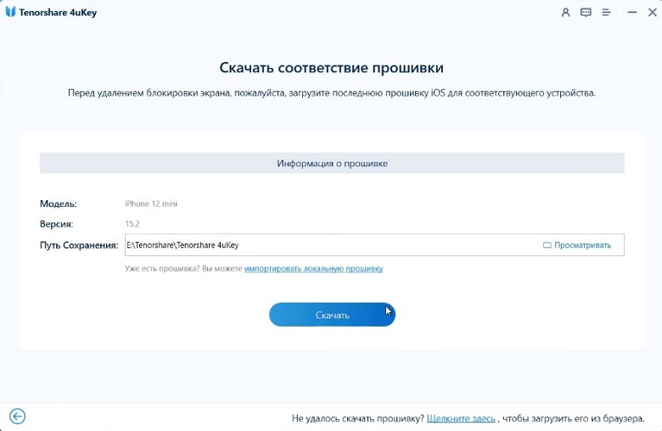Click the Информация о прошивке header bar
This screenshot has width=662, height=431.
tap(332, 163)
